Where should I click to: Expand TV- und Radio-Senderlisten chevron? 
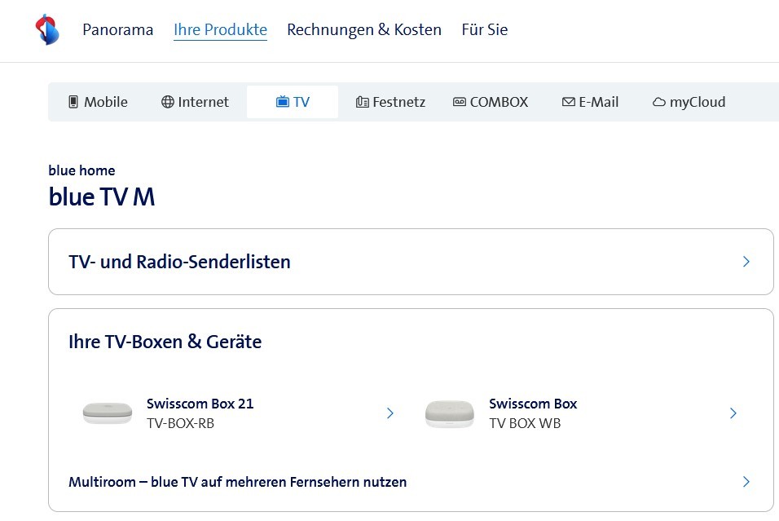pos(746,262)
